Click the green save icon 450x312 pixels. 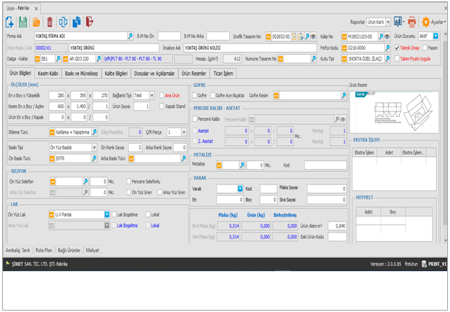click(23, 22)
